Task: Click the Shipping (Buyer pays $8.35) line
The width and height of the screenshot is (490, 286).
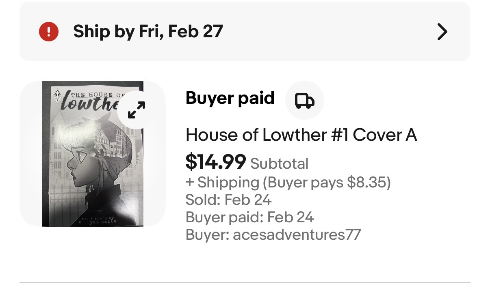Action: point(288,183)
